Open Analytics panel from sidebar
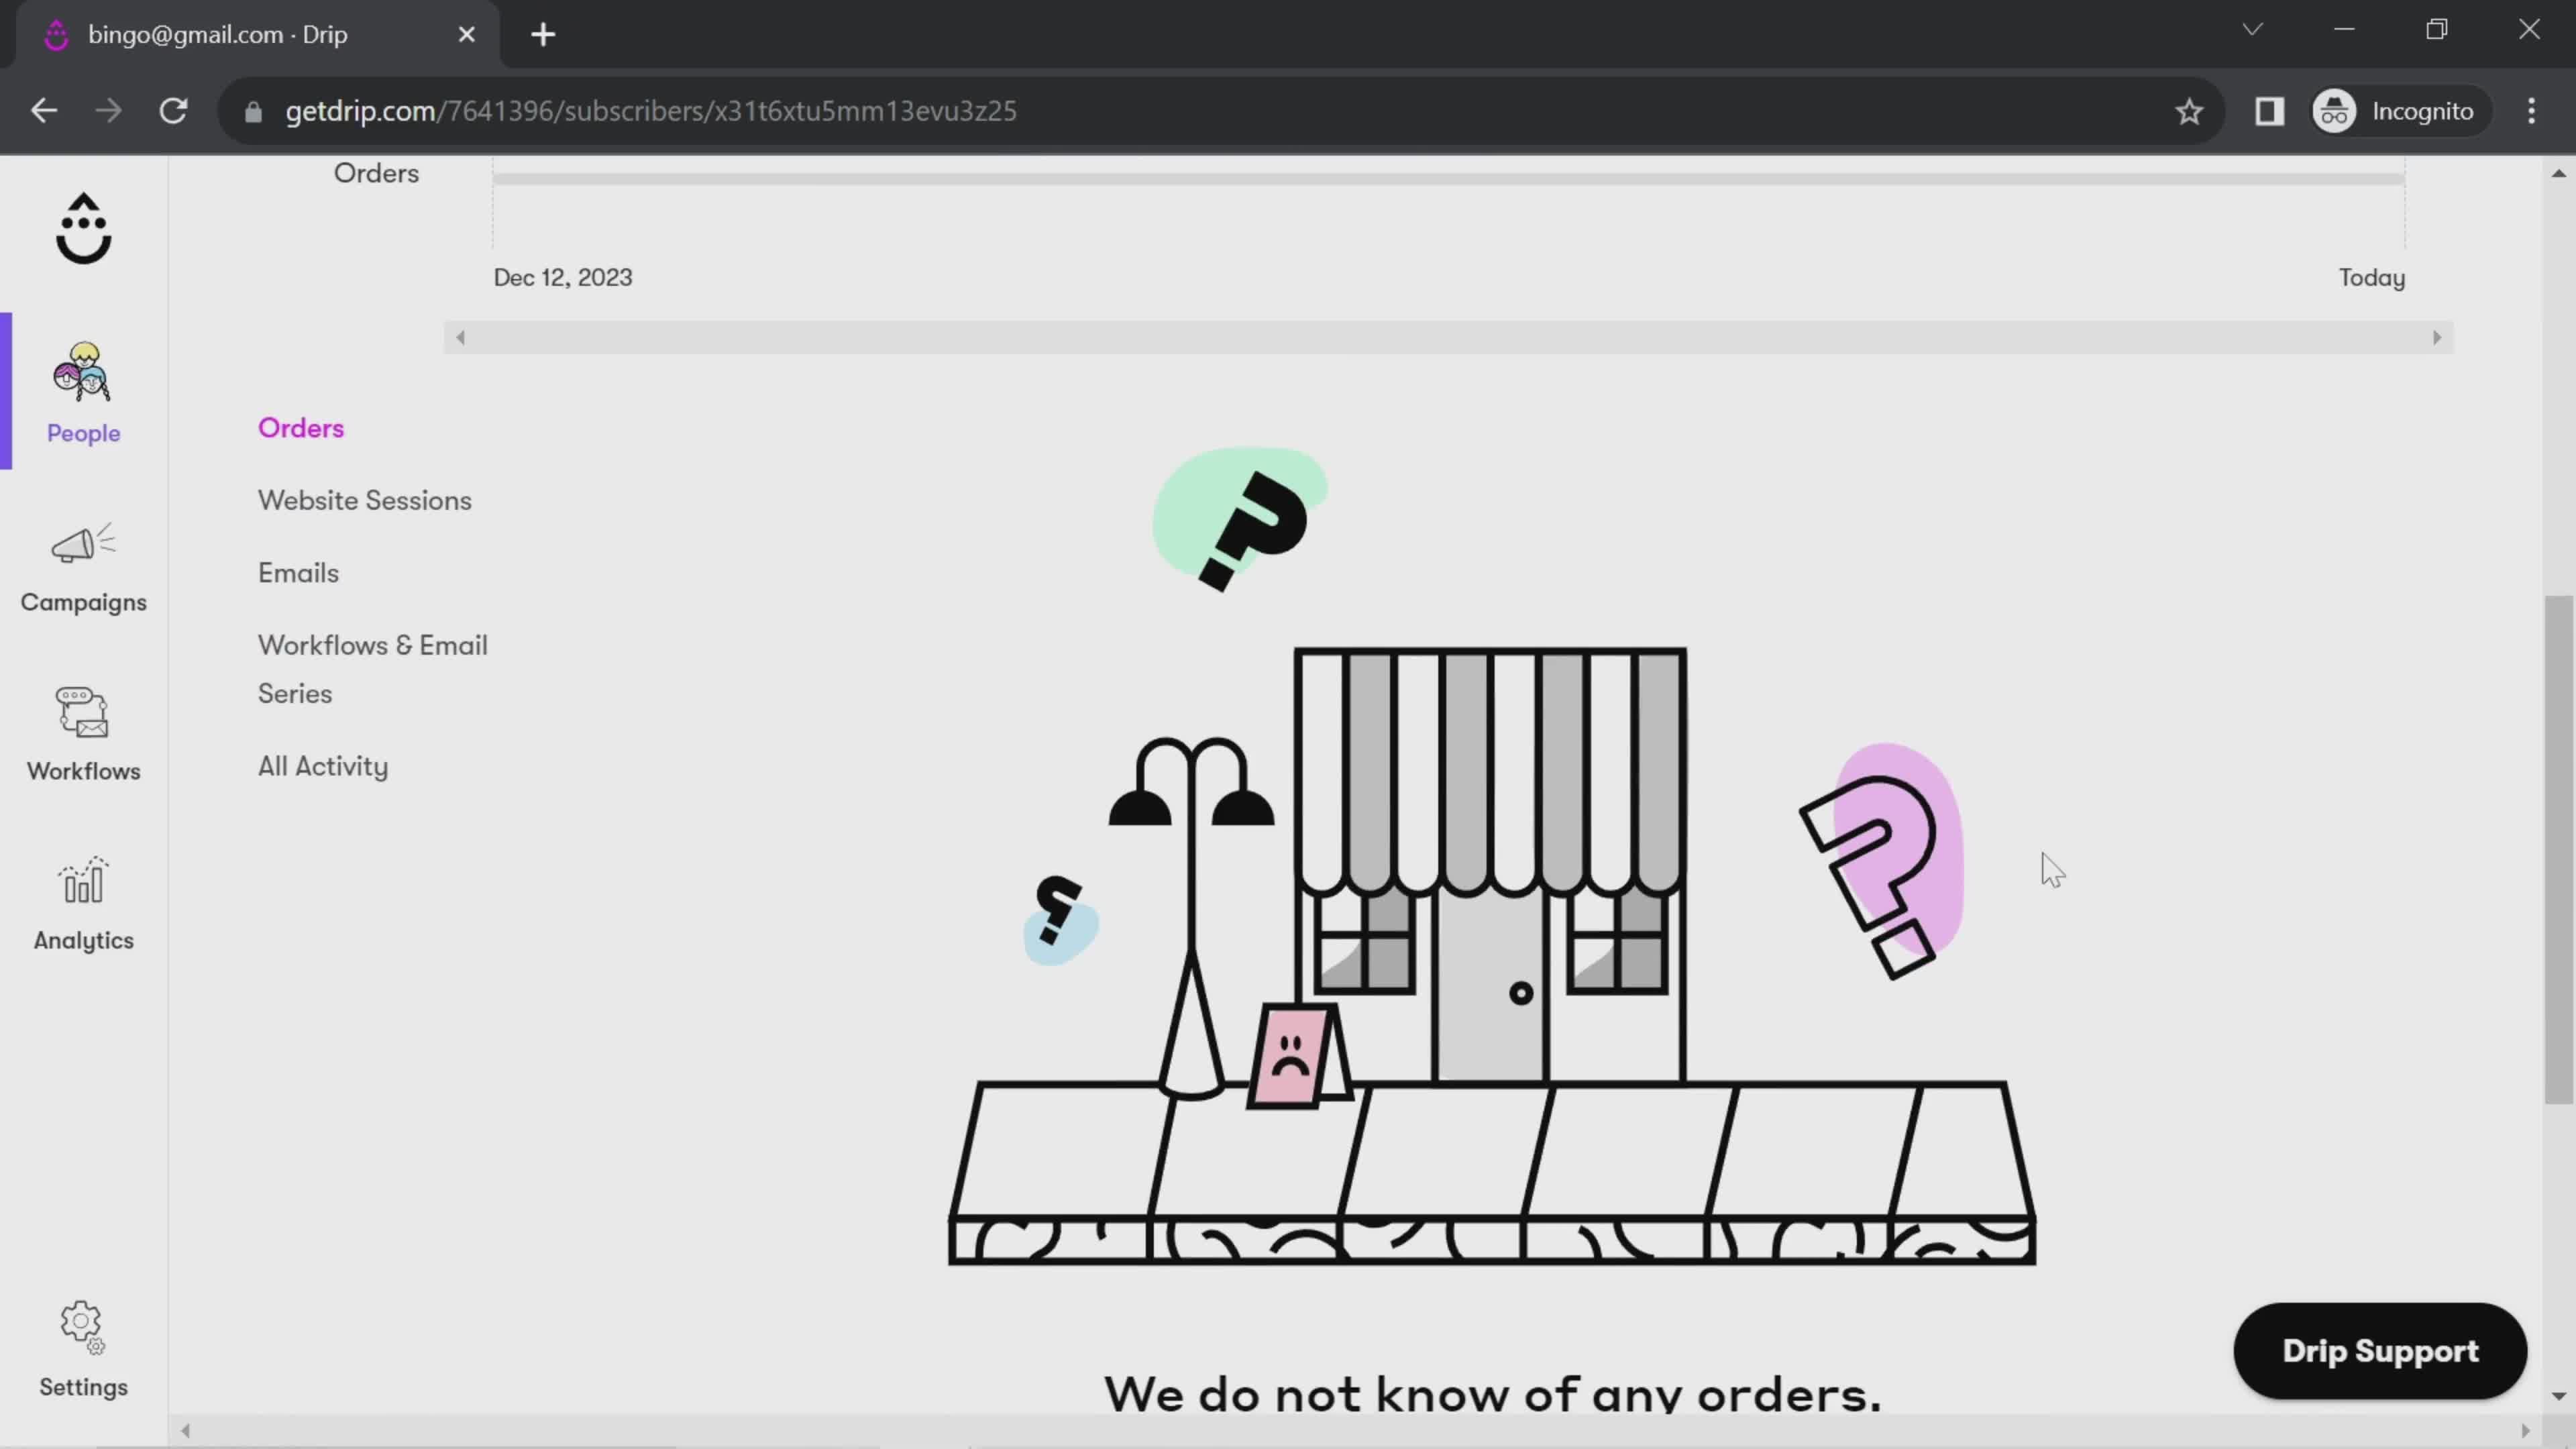2576x1449 pixels. tap(83, 902)
